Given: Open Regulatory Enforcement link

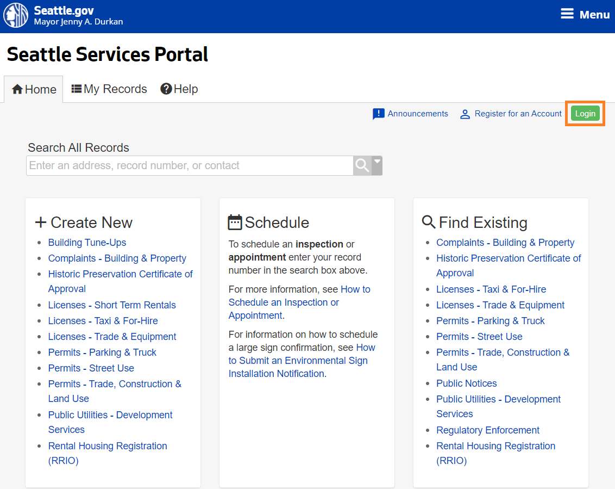Looking at the screenshot, I should pyautogui.click(x=487, y=430).
